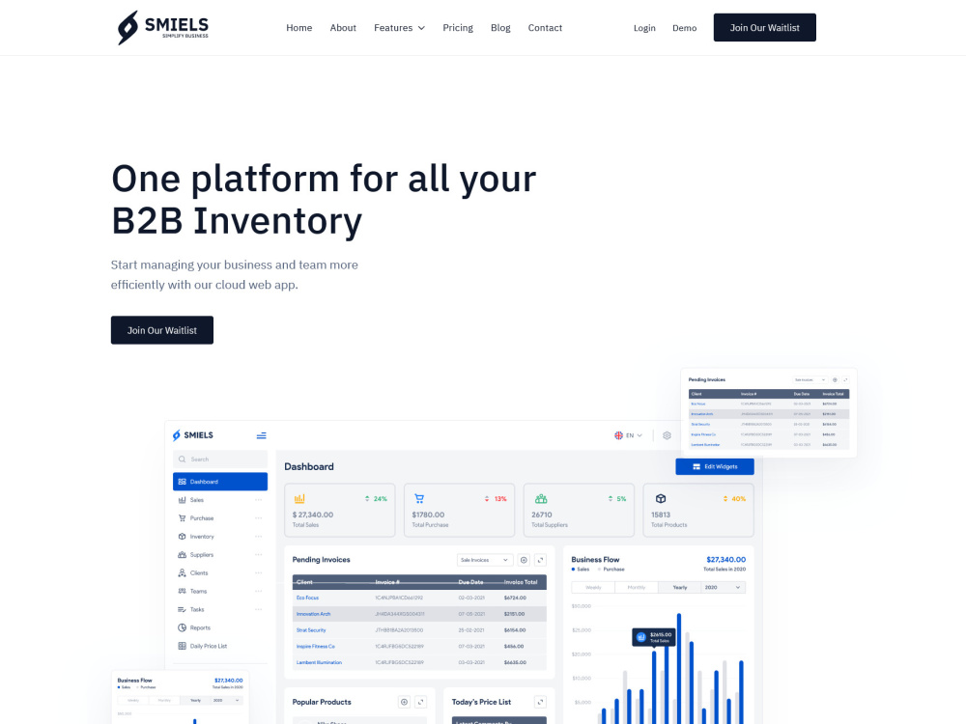Open Daily Price List in the sidebar
Viewport: 966px width, 724px height.
pyautogui.click(x=209, y=646)
